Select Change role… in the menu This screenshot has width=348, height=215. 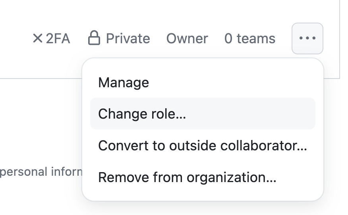click(x=203, y=113)
